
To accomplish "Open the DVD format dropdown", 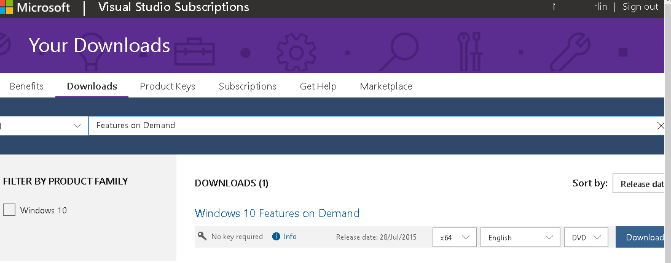I will pos(586,237).
